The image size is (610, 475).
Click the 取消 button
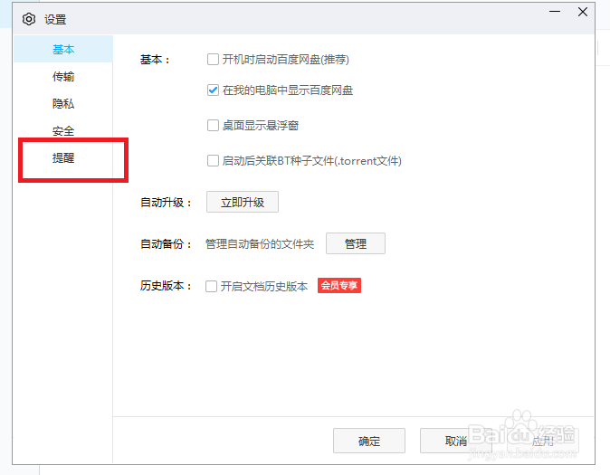coord(456,441)
